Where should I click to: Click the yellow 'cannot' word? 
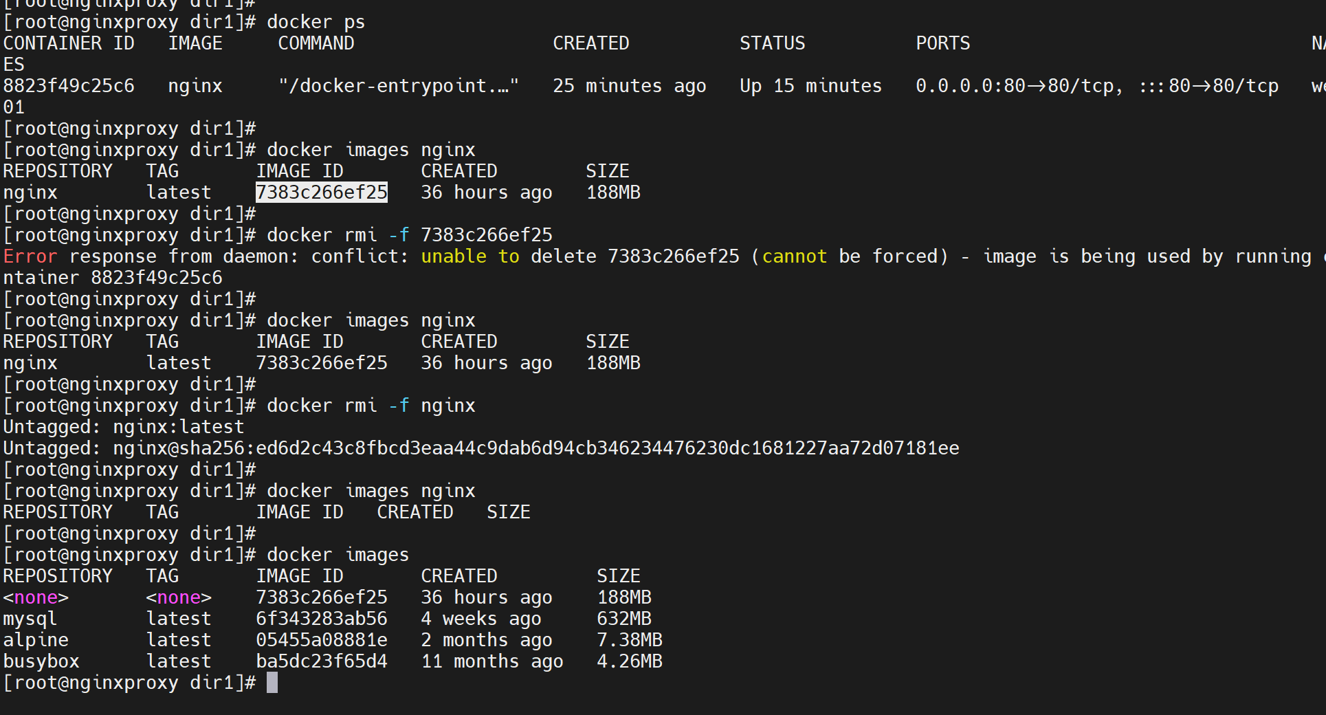(x=794, y=256)
